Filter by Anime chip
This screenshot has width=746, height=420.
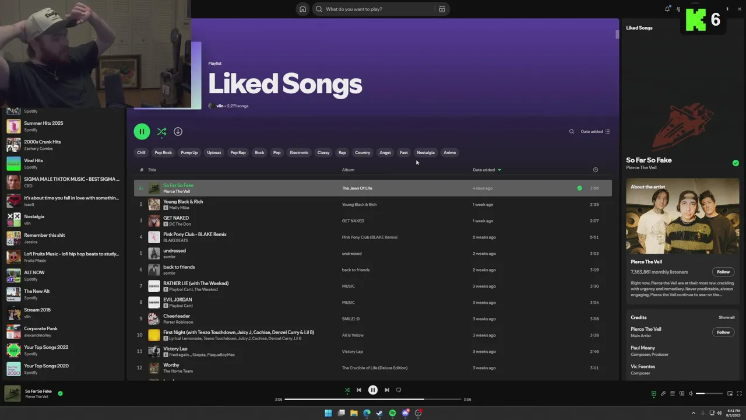[450, 153]
